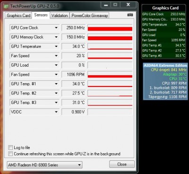Click the CPU órajel 841 MHz line
The width and height of the screenshot is (189, 174).
click(169, 70)
